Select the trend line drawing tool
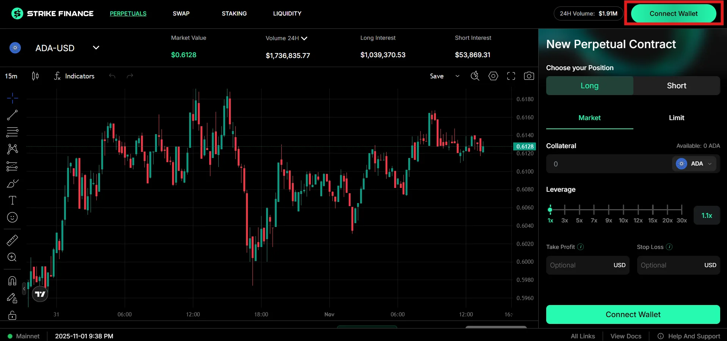Image resolution: width=727 pixels, height=341 pixels. (12, 115)
